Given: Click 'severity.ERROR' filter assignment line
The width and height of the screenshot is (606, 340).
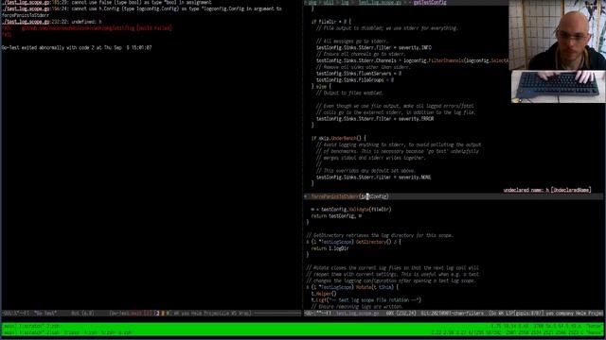Looking at the screenshot, I should (x=375, y=119).
